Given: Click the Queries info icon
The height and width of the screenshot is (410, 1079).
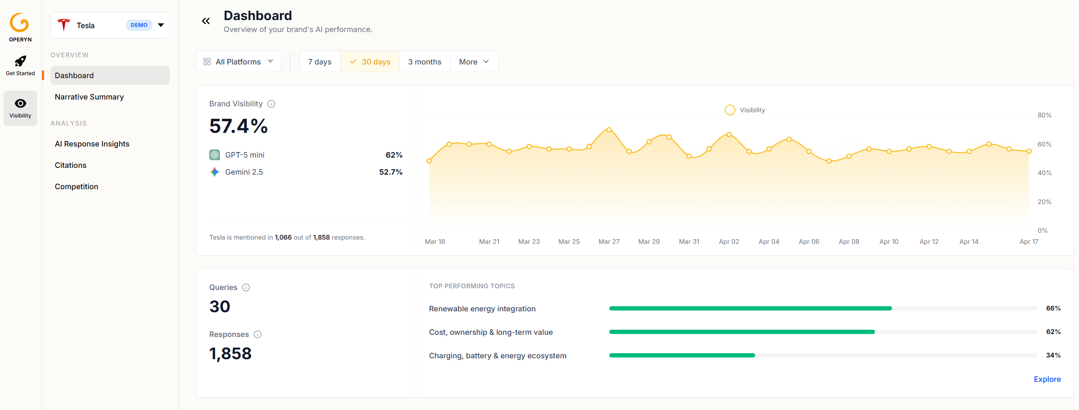Looking at the screenshot, I should click(x=246, y=287).
